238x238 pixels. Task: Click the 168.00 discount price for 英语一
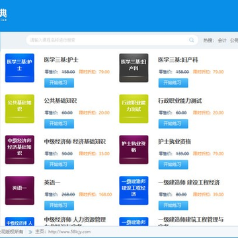[x=105, y=194]
